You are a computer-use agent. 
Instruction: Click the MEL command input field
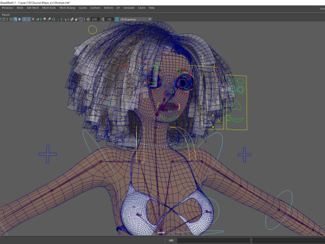(214, 241)
